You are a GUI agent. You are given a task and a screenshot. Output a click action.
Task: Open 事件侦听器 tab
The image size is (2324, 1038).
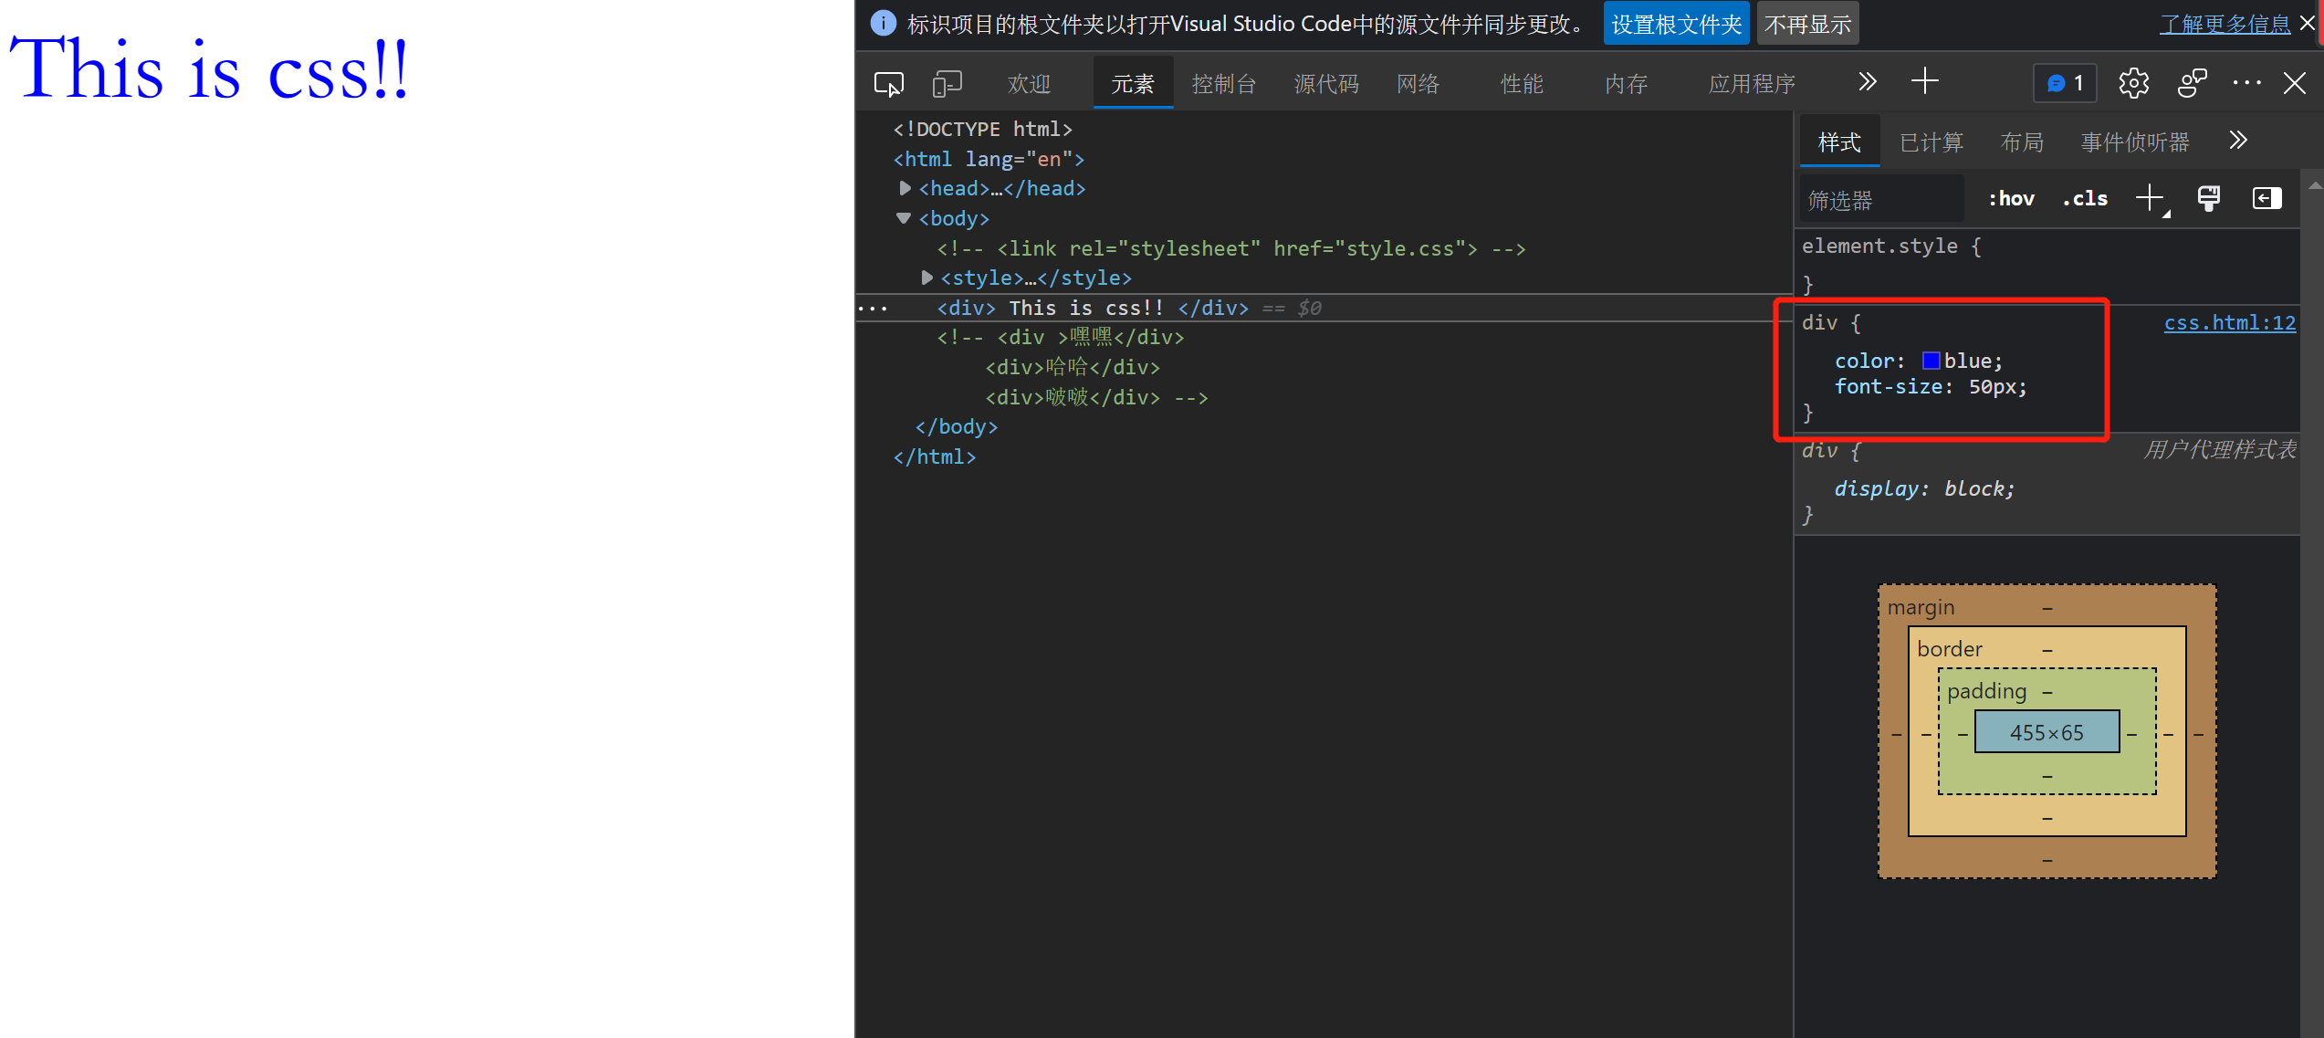coord(2135,142)
